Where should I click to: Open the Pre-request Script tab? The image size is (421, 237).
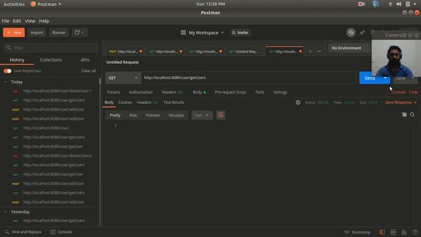pyautogui.click(x=230, y=92)
